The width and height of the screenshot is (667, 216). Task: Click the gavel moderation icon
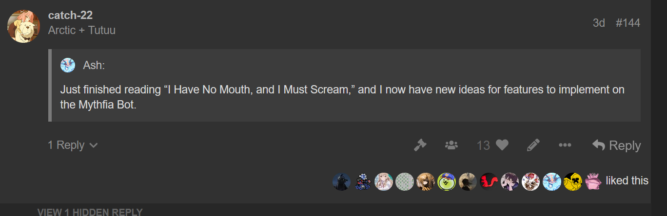point(420,145)
